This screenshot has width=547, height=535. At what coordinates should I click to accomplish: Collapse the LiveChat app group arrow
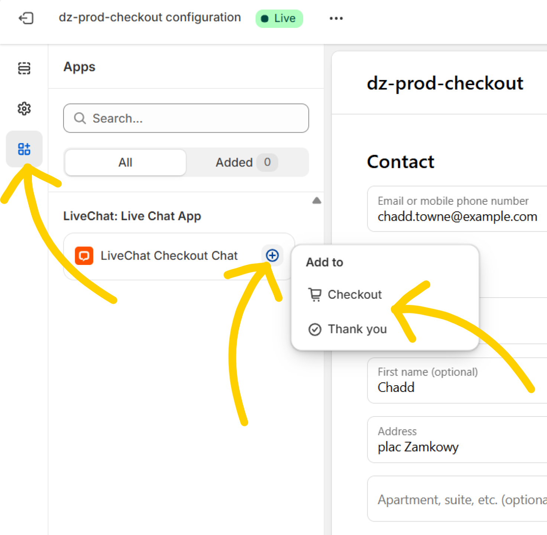[x=317, y=201]
